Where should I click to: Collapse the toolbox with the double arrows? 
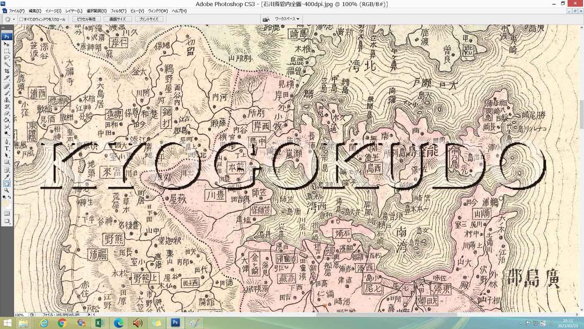tap(4, 28)
